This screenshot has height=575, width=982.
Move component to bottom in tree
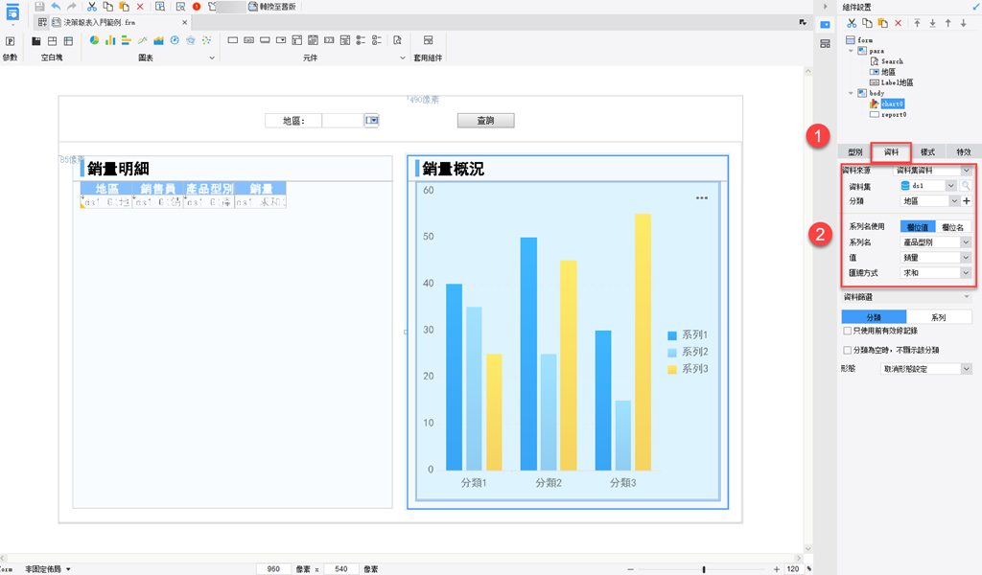click(932, 23)
